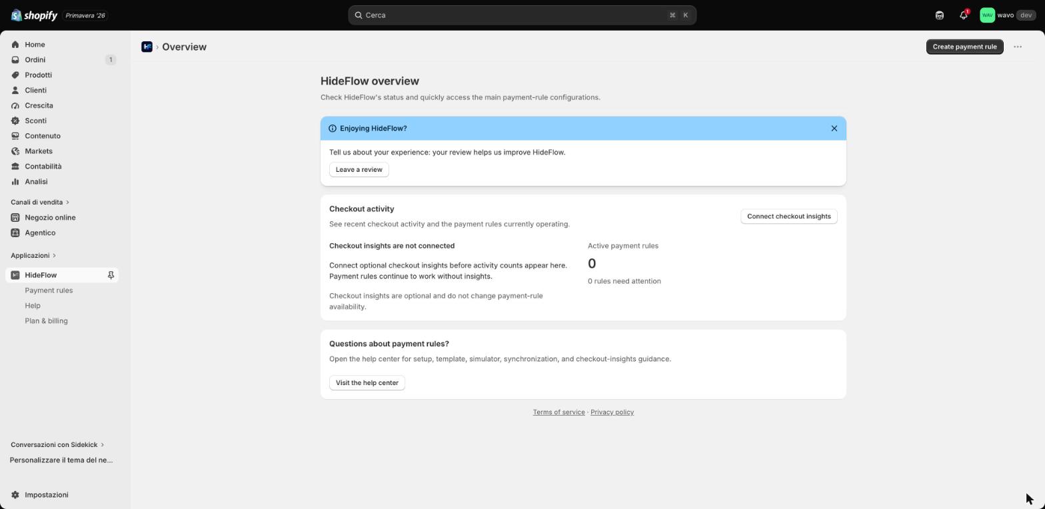Click the Ordini count badge
This screenshot has width=1045, height=509.
click(111, 60)
